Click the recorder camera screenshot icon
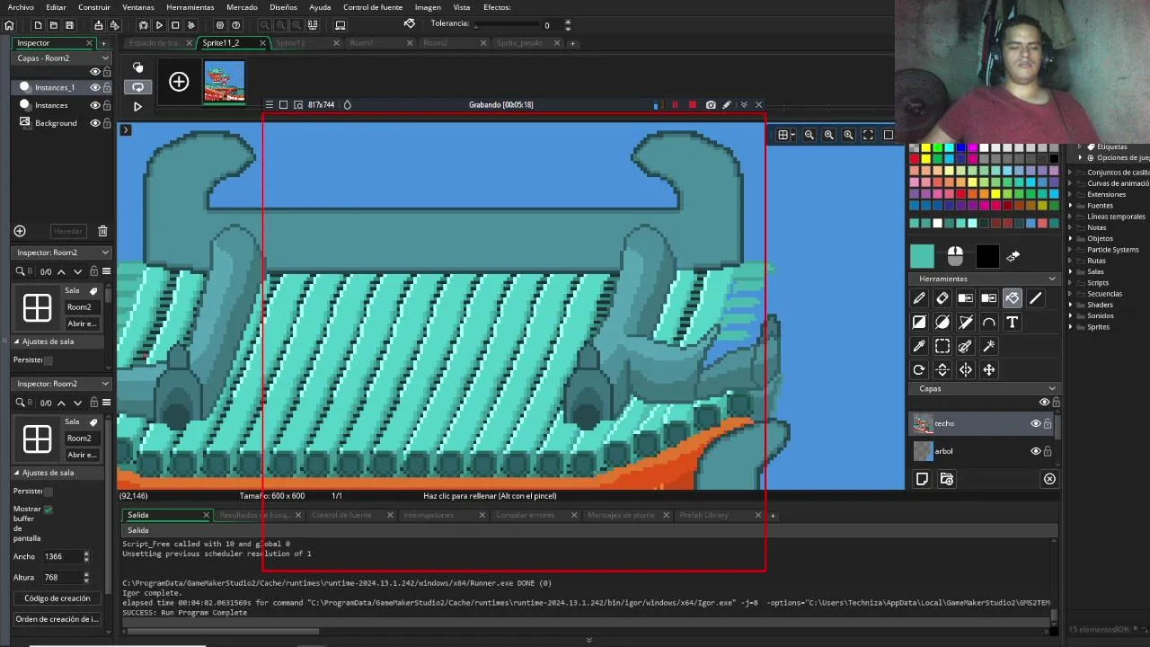The width and height of the screenshot is (1150, 647). pyautogui.click(x=711, y=105)
